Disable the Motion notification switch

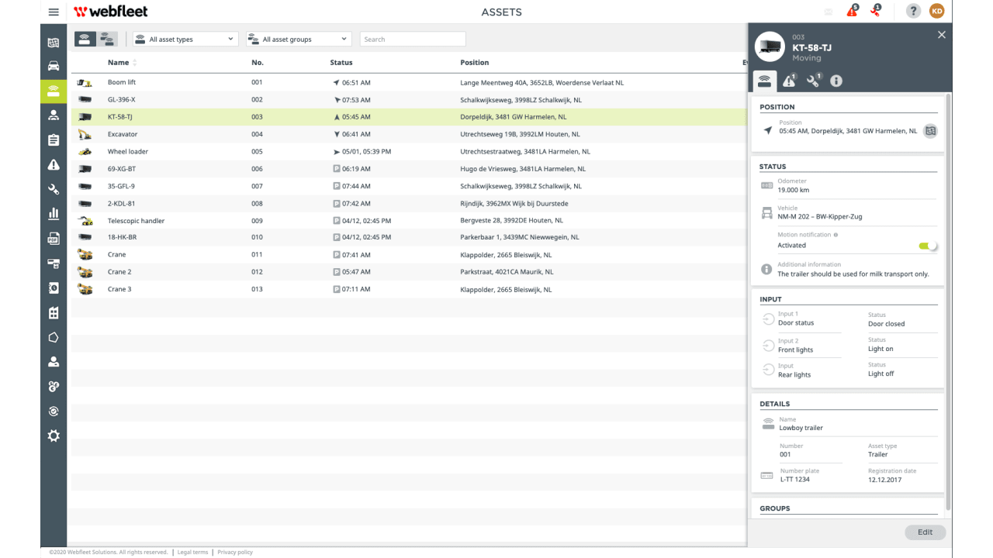pos(928,246)
